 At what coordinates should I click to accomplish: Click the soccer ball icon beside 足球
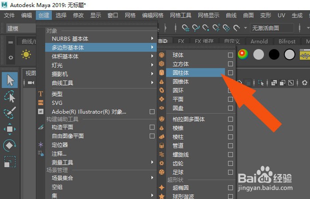click(x=162, y=172)
